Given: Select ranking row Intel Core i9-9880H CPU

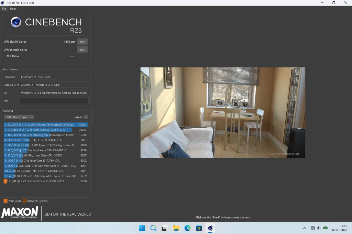Looking at the screenshot, I should click(x=46, y=140).
